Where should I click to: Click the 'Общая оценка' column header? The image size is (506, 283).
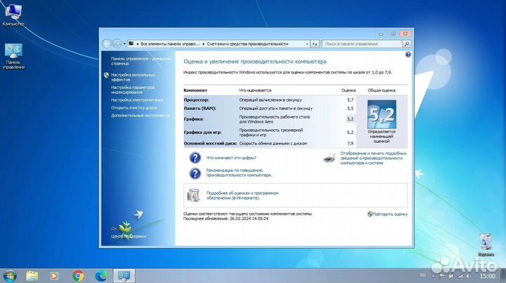(382, 90)
